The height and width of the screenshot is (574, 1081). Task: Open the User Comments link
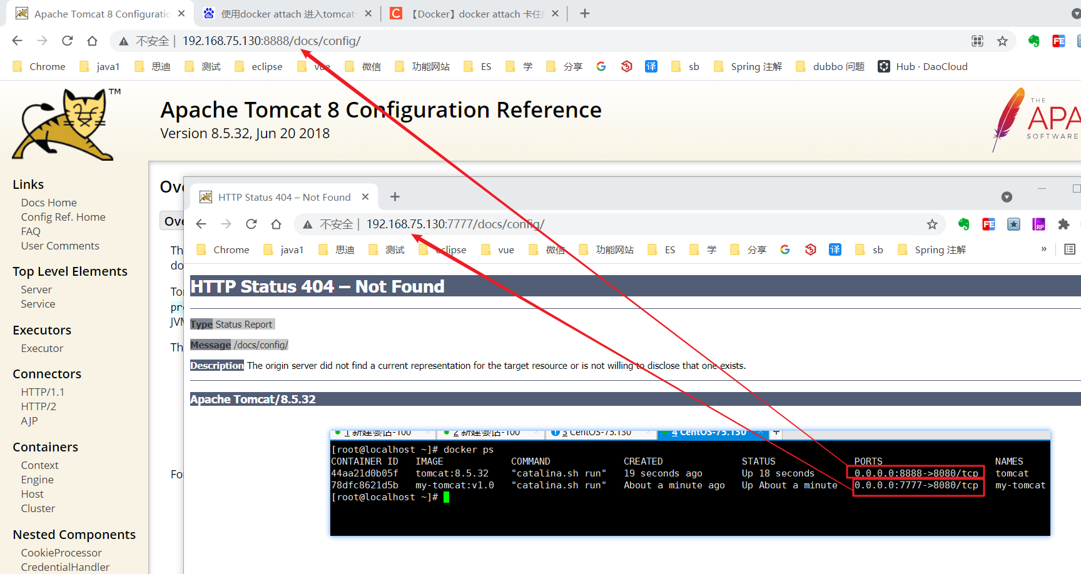coord(60,246)
